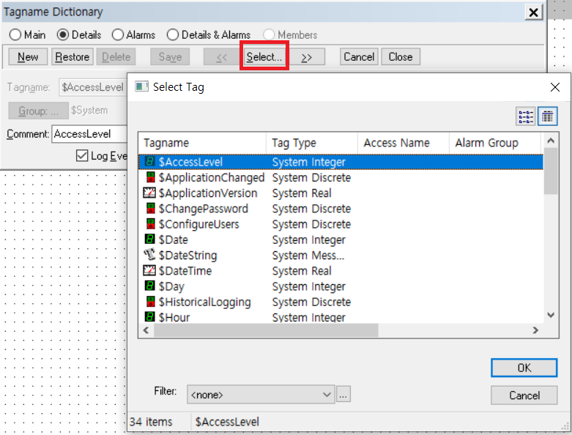The image size is (572, 435).
Task: Switch Select Tag to tree view icon
Action: [525, 116]
